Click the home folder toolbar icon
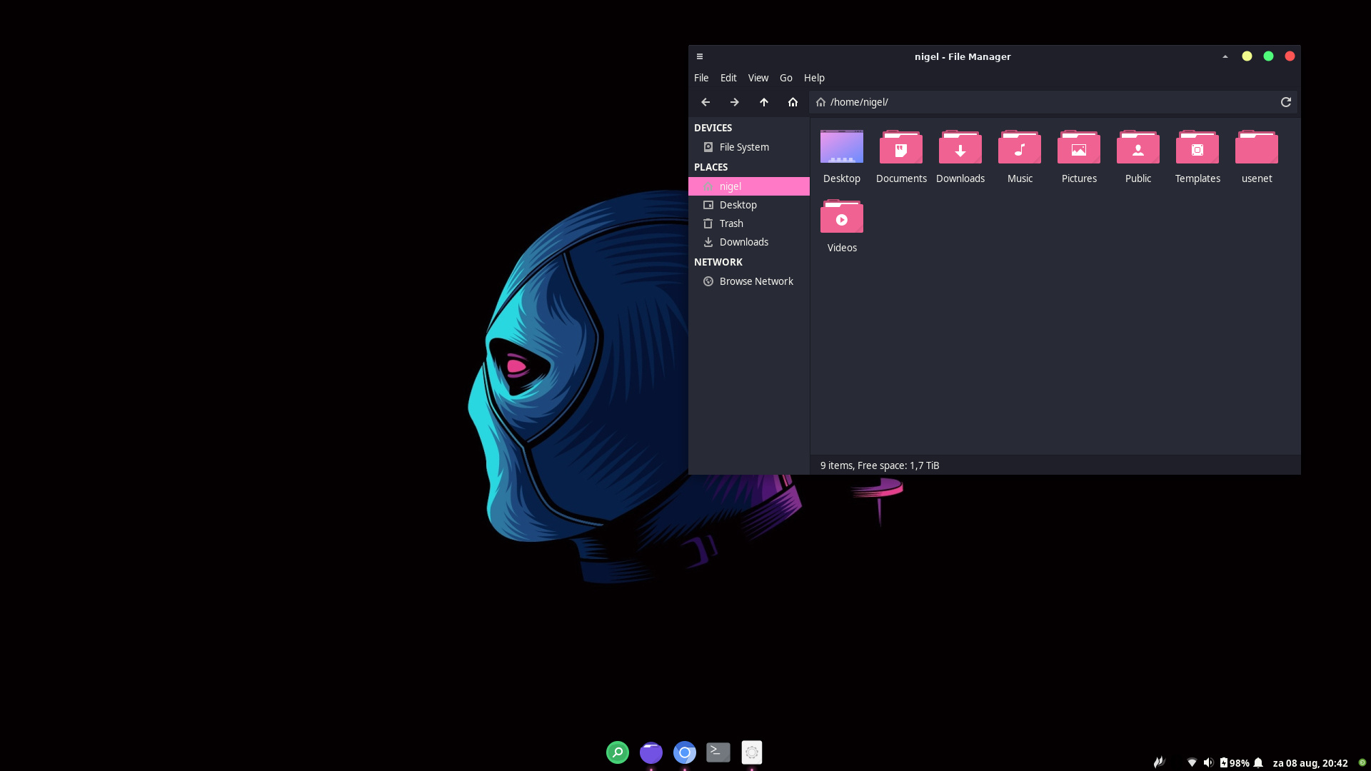This screenshot has height=771, width=1371. pyautogui.click(x=793, y=102)
